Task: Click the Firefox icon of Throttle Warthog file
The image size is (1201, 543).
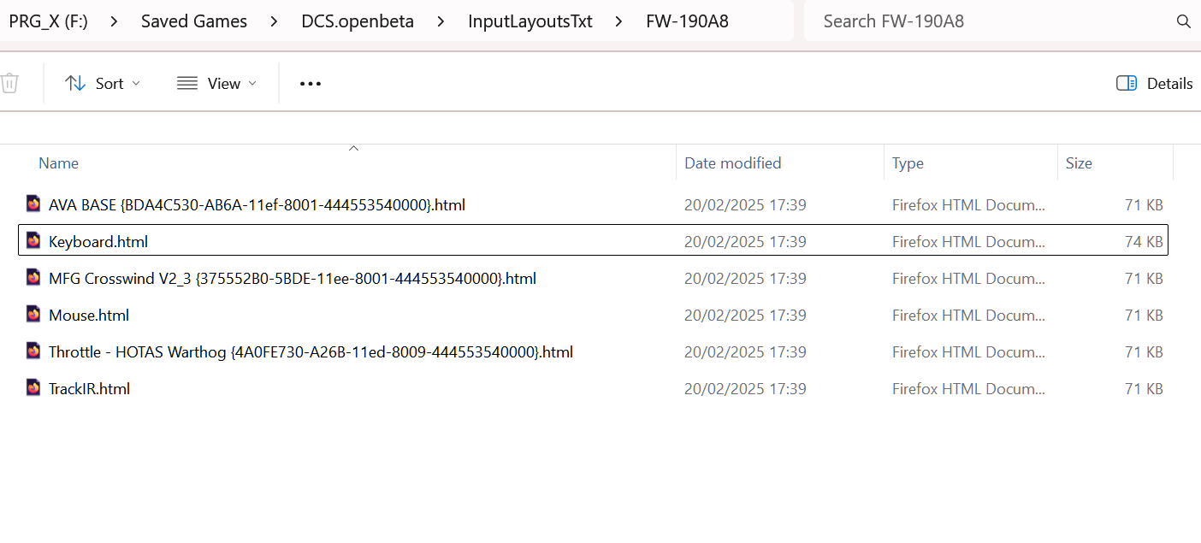Action: coord(33,351)
